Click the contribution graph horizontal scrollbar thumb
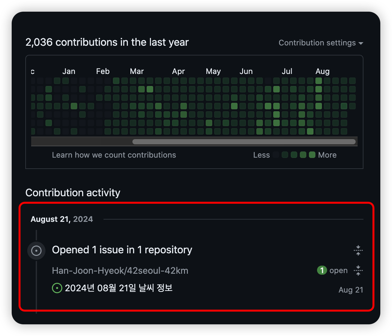Viewport: 392px width, 336px height. pos(243,142)
